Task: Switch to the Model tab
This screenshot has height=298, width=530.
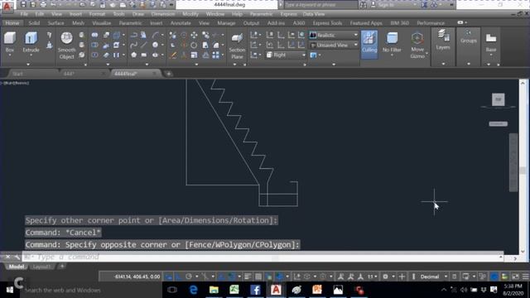Action: tap(17, 267)
